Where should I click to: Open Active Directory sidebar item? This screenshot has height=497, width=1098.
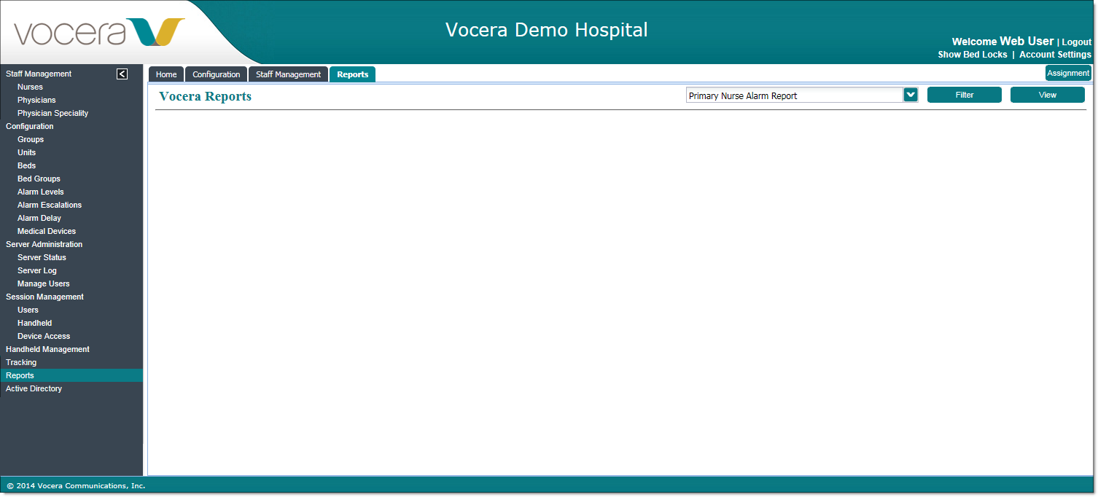tap(34, 388)
